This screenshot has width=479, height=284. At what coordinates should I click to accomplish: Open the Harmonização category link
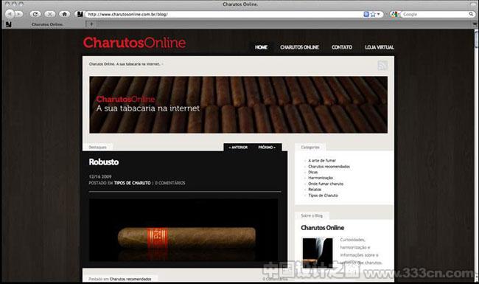[x=321, y=178]
